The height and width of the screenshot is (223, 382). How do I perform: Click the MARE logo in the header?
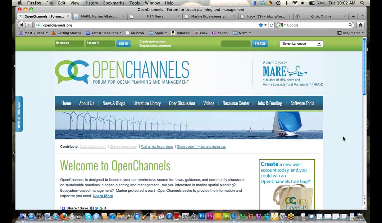pyautogui.click(x=285, y=71)
